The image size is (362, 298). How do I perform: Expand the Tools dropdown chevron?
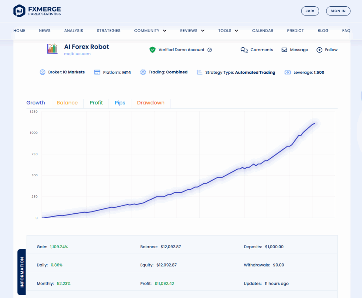coord(237,31)
